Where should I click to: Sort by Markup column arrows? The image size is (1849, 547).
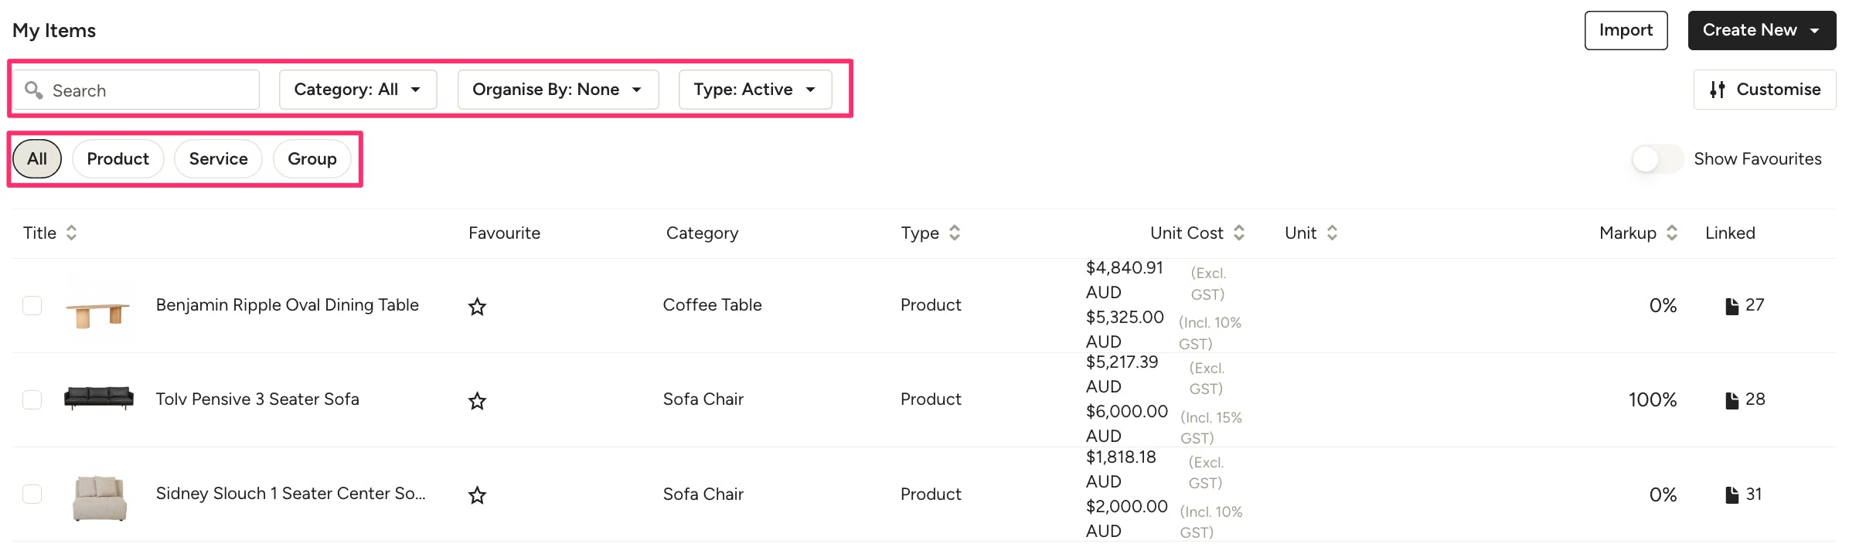pyautogui.click(x=1671, y=233)
